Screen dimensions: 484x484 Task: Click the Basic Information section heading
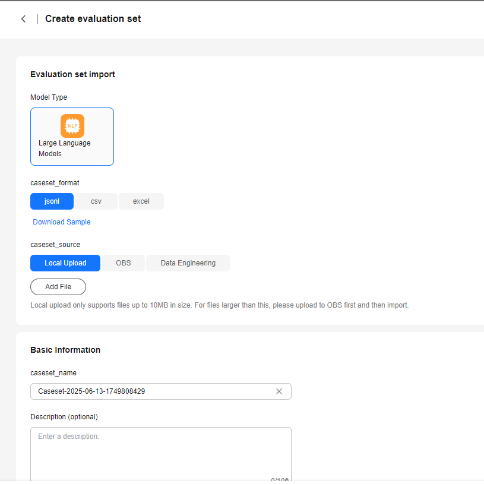65,350
